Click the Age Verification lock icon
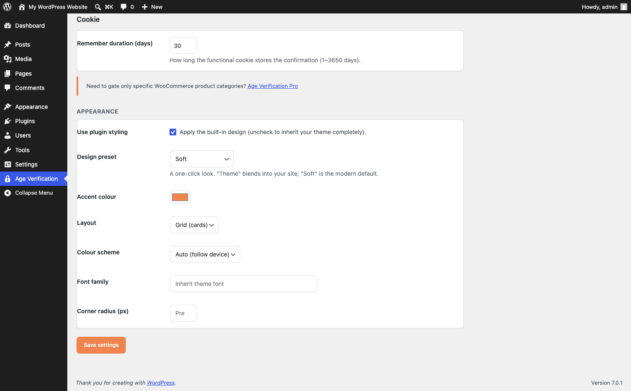Image resolution: width=631 pixels, height=391 pixels. tap(8, 179)
